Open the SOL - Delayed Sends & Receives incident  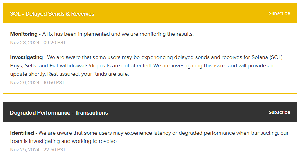(x=52, y=14)
